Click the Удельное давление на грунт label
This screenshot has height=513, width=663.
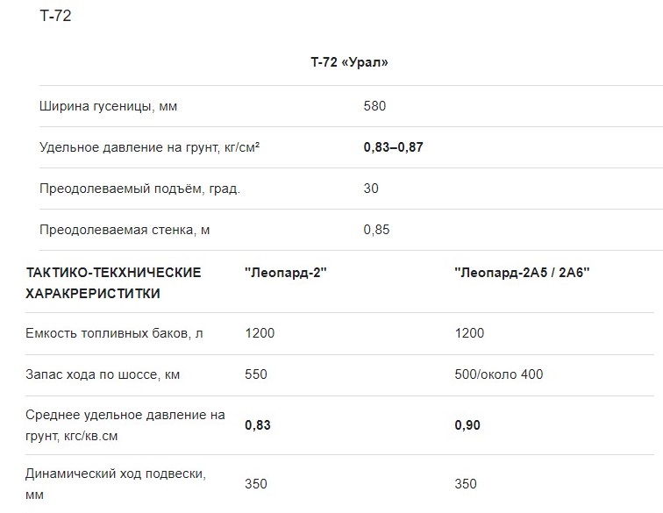point(150,147)
